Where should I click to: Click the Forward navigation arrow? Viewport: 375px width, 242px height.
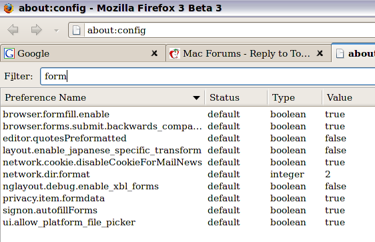[36, 30]
